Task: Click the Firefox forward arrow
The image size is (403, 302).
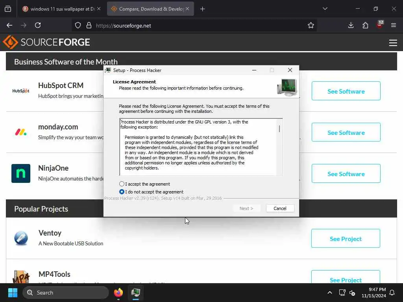Action: tap(23, 25)
